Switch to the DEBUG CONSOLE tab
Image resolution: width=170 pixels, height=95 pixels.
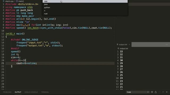point(31,92)
